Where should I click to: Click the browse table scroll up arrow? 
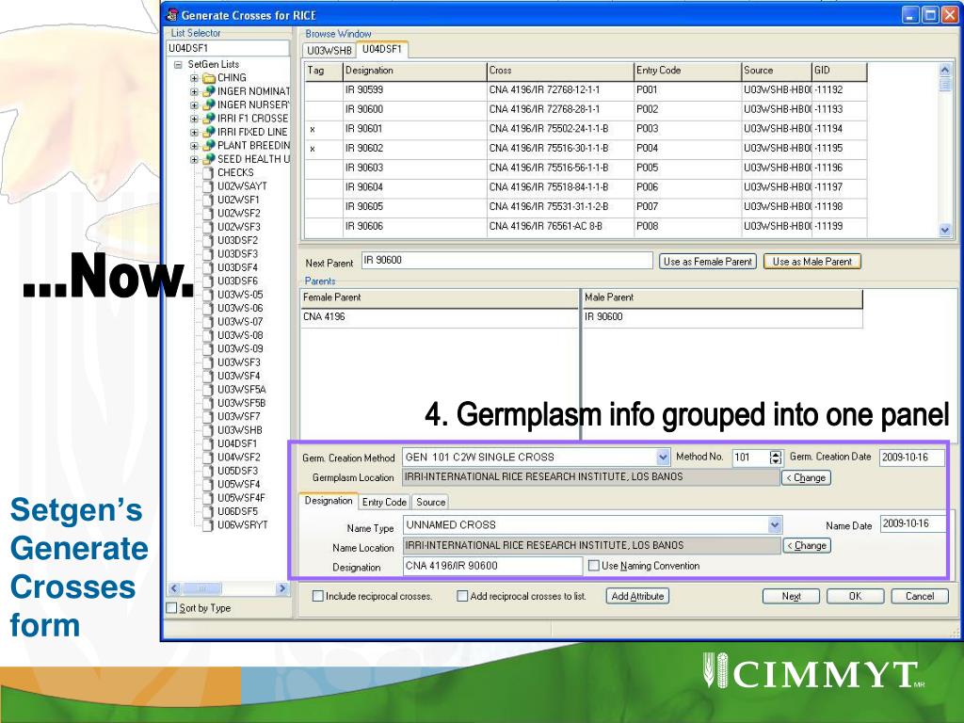tap(945, 70)
